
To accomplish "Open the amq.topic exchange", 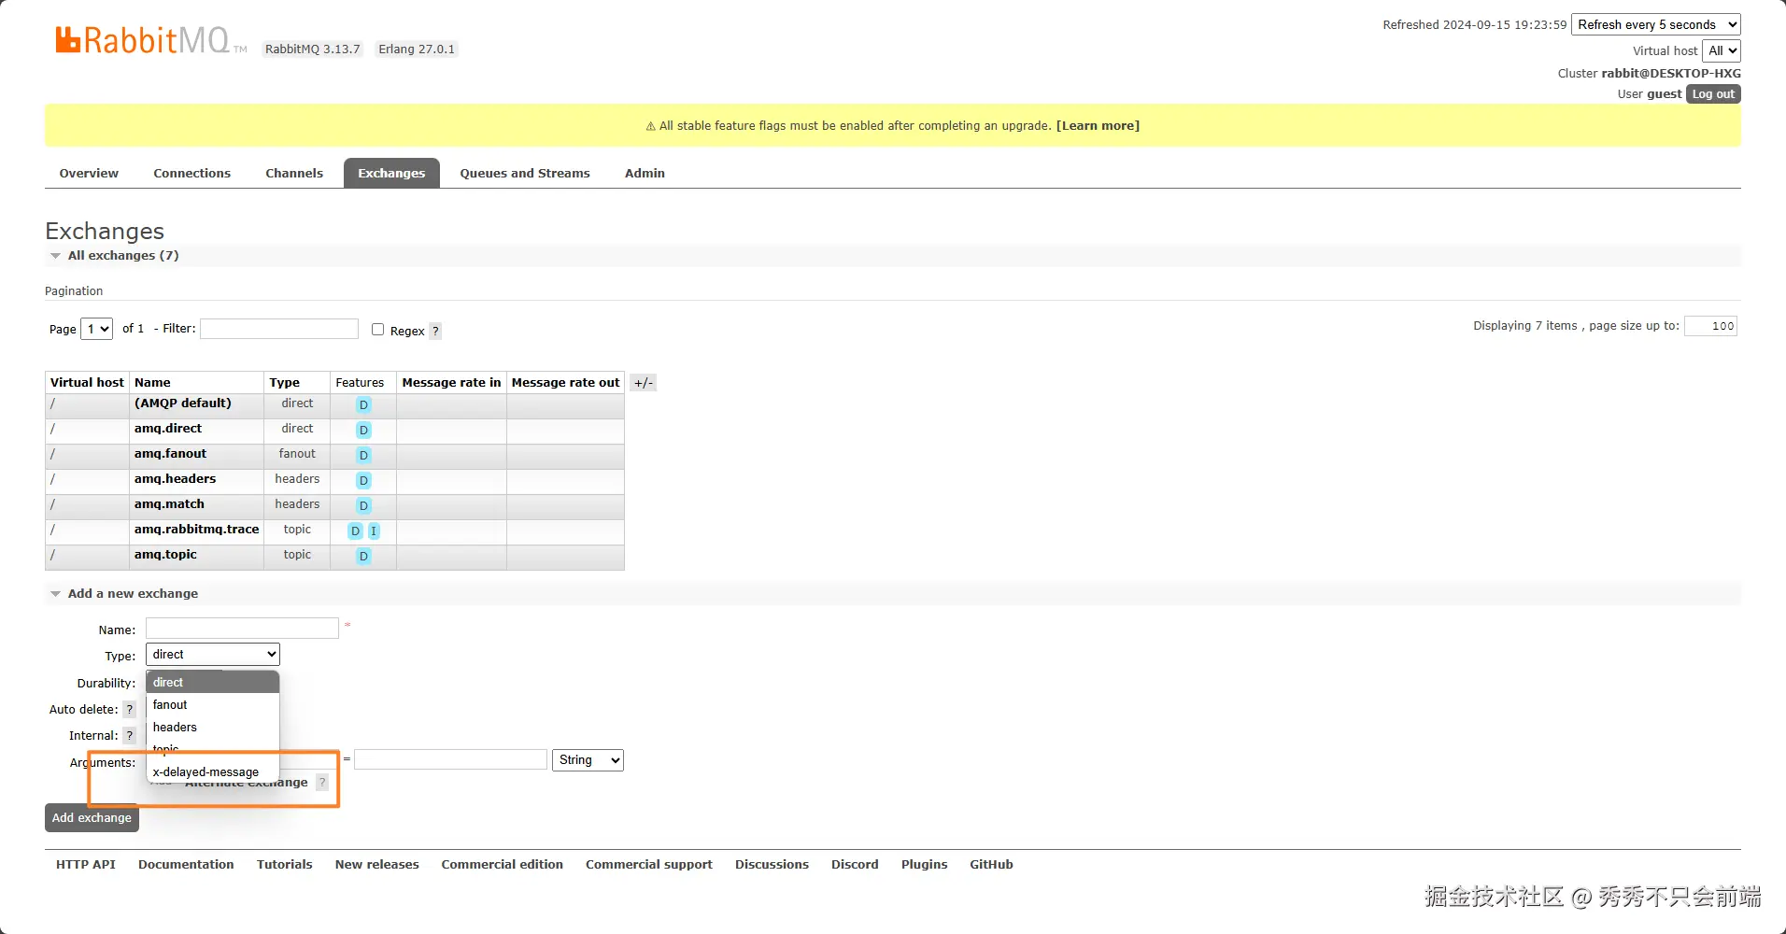I will (x=165, y=555).
